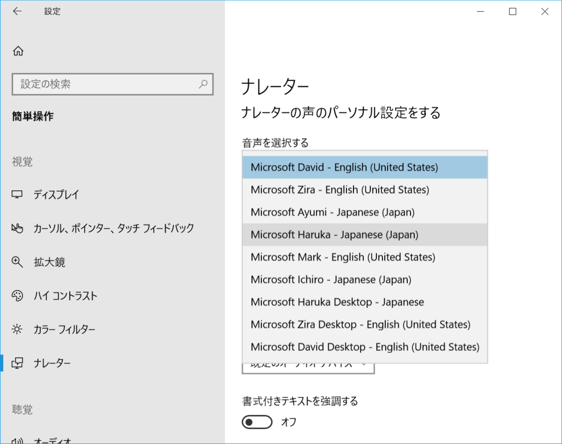Choose Microsoft David - English (United States) voice

tap(365, 167)
